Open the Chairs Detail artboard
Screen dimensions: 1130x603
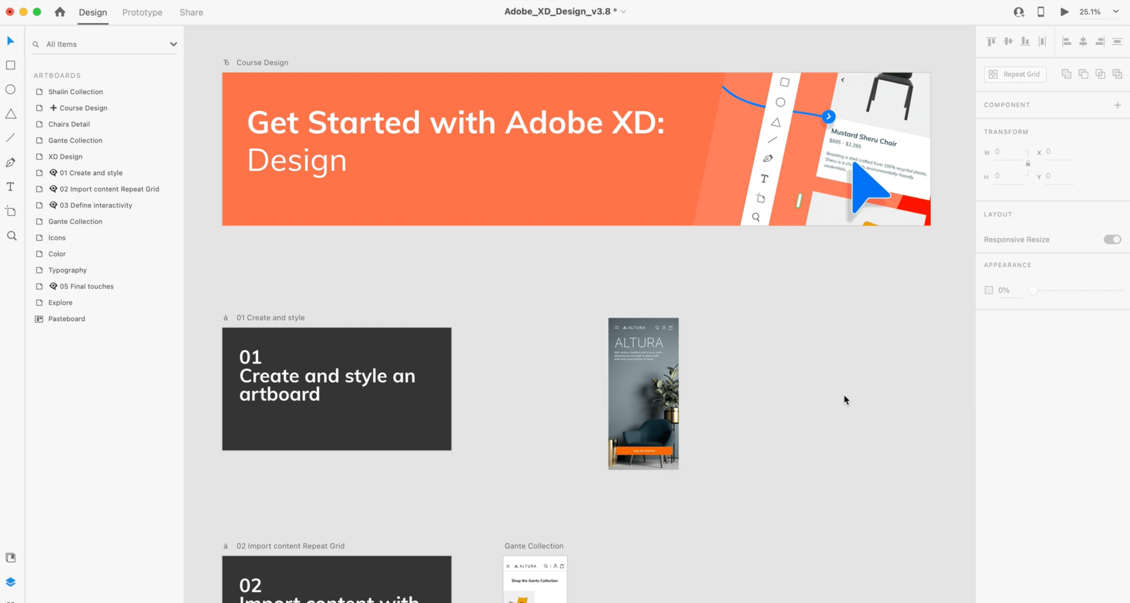click(69, 124)
